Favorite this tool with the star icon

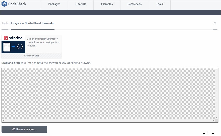215,23
